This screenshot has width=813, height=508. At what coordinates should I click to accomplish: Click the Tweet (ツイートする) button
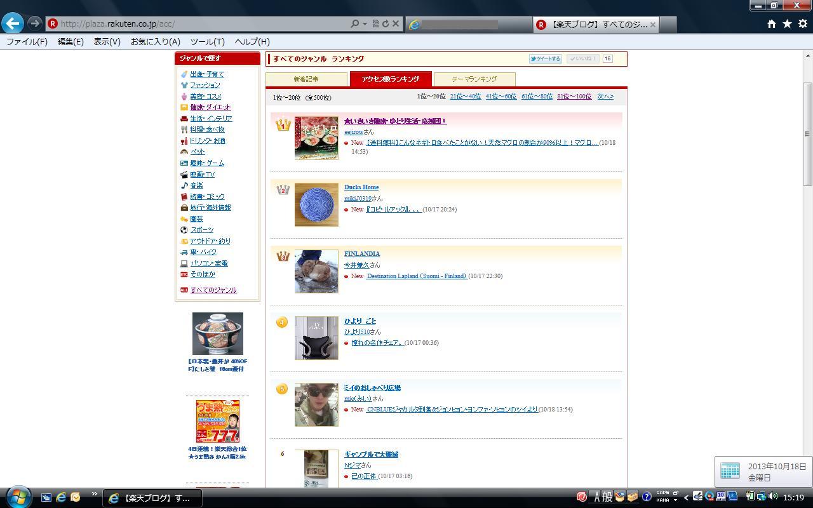coord(545,59)
